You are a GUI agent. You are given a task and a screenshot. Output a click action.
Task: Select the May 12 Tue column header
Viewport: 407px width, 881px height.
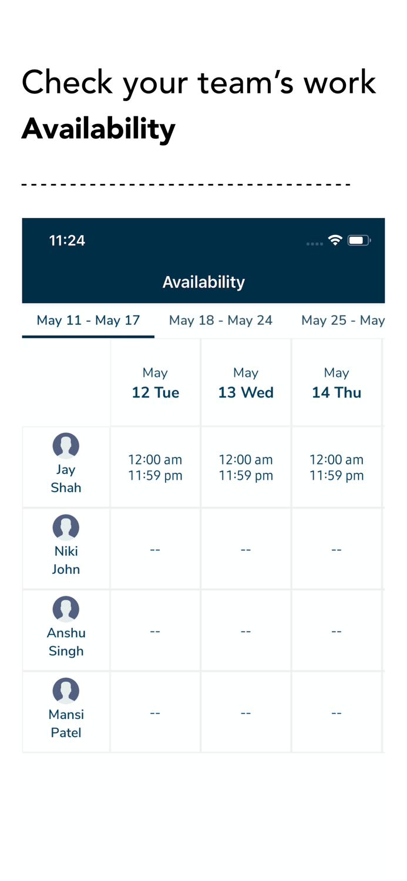[x=155, y=382]
